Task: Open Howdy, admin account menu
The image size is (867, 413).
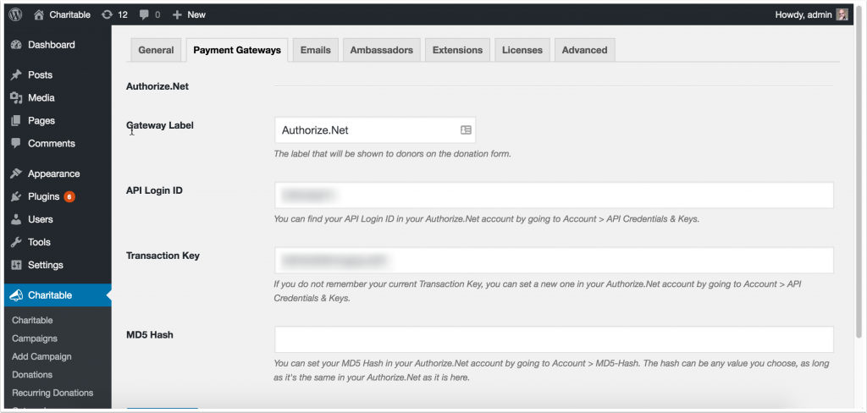Action: tap(810, 15)
